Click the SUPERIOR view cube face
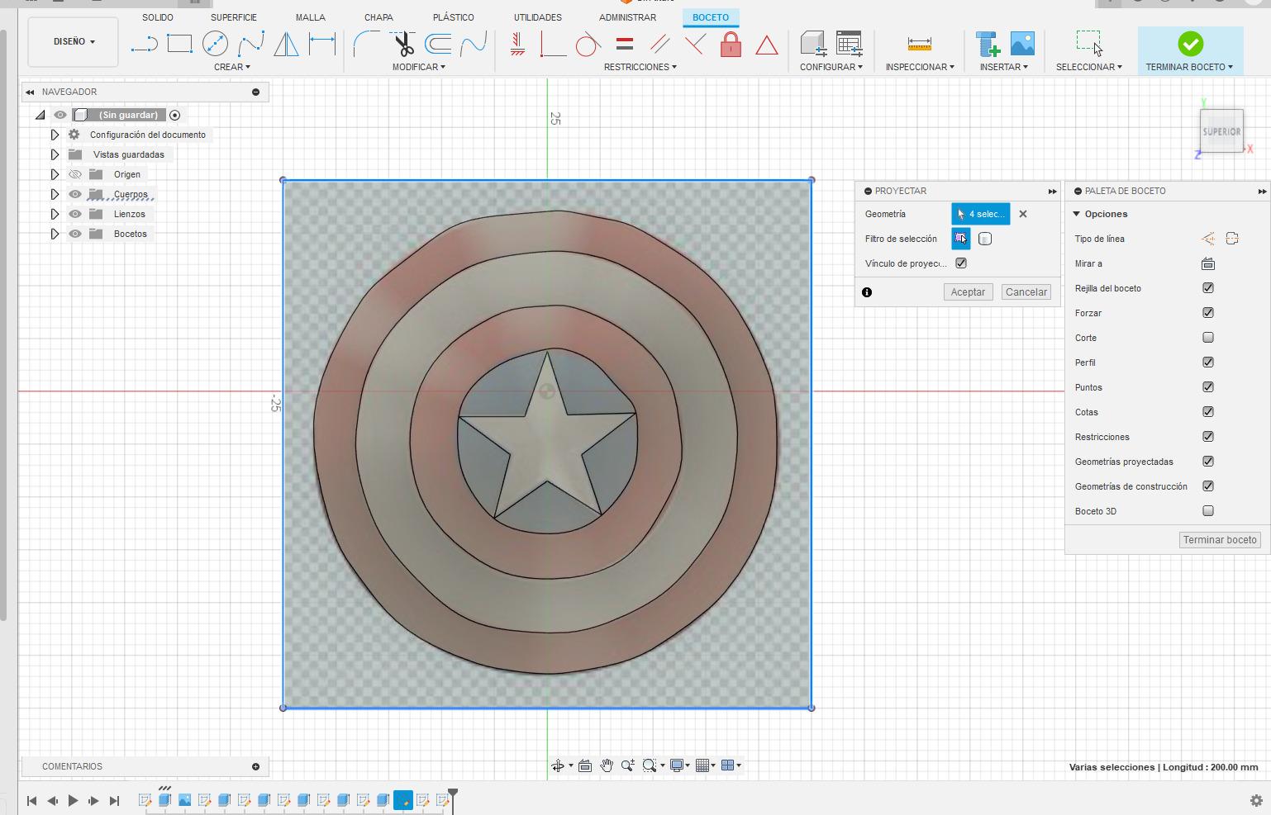This screenshot has height=815, width=1271. click(1221, 131)
